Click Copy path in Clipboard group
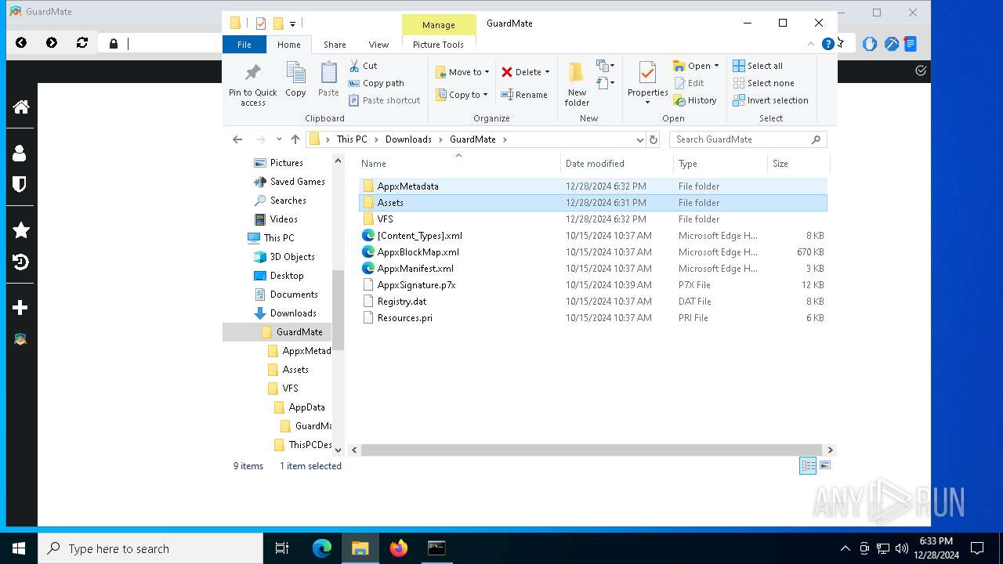 click(376, 83)
